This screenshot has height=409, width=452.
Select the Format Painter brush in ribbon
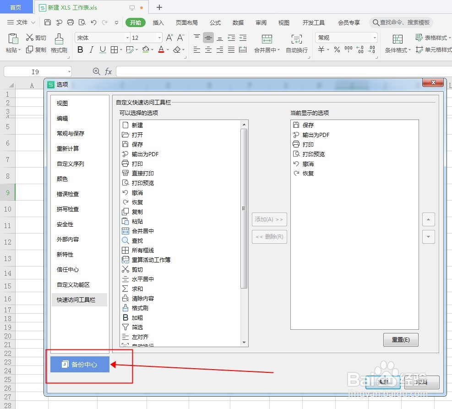(x=59, y=38)
